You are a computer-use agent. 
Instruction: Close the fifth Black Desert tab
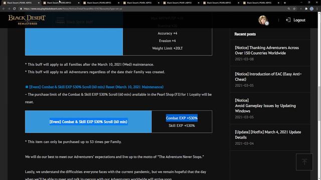tap(199, 3)
